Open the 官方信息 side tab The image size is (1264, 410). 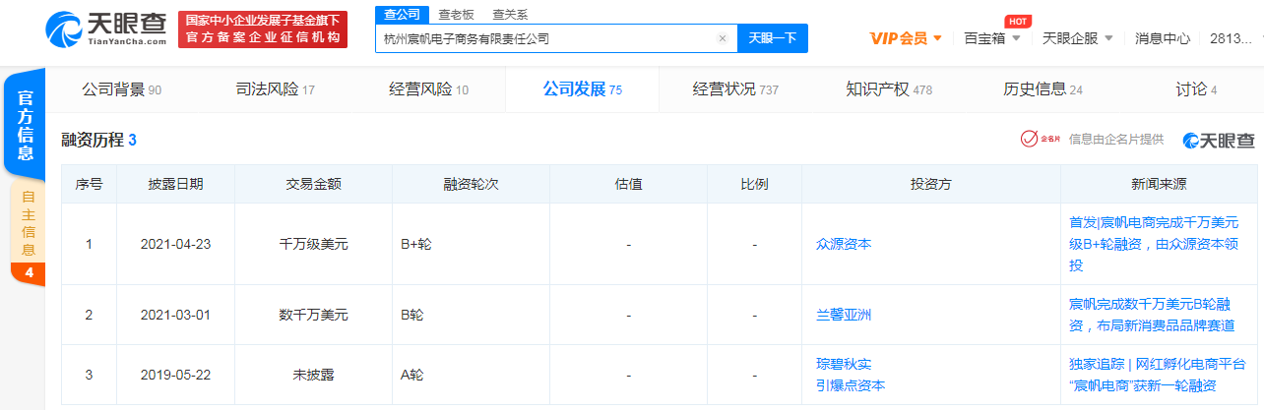coord(27,125)
